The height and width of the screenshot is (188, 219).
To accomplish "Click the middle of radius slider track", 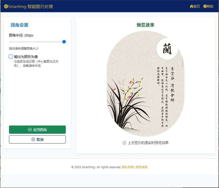I will 37,42.
